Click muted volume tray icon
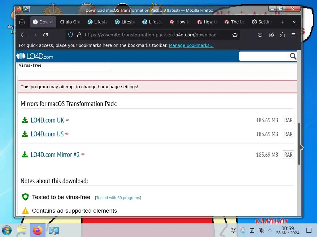317x237 pixels. click(261, 230)
